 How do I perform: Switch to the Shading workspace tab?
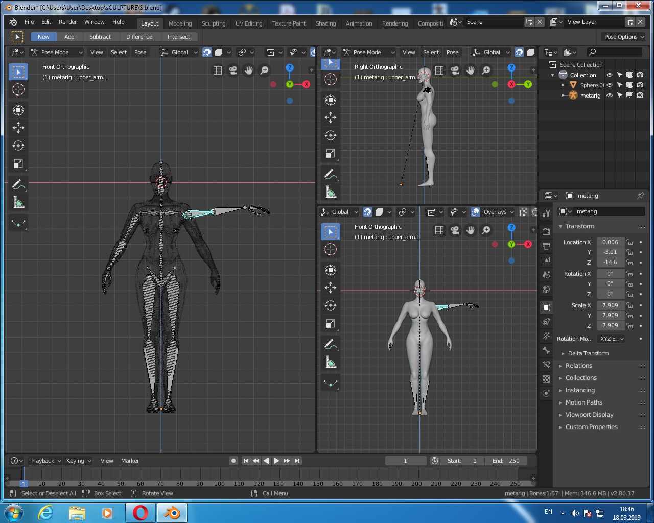(x=326, y=23)
